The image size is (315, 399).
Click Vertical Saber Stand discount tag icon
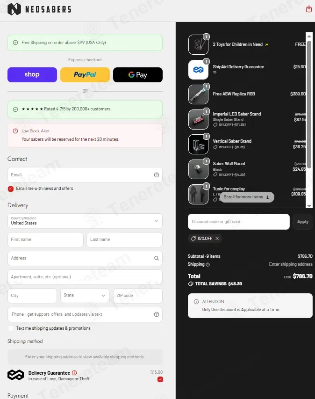[215, 147]
